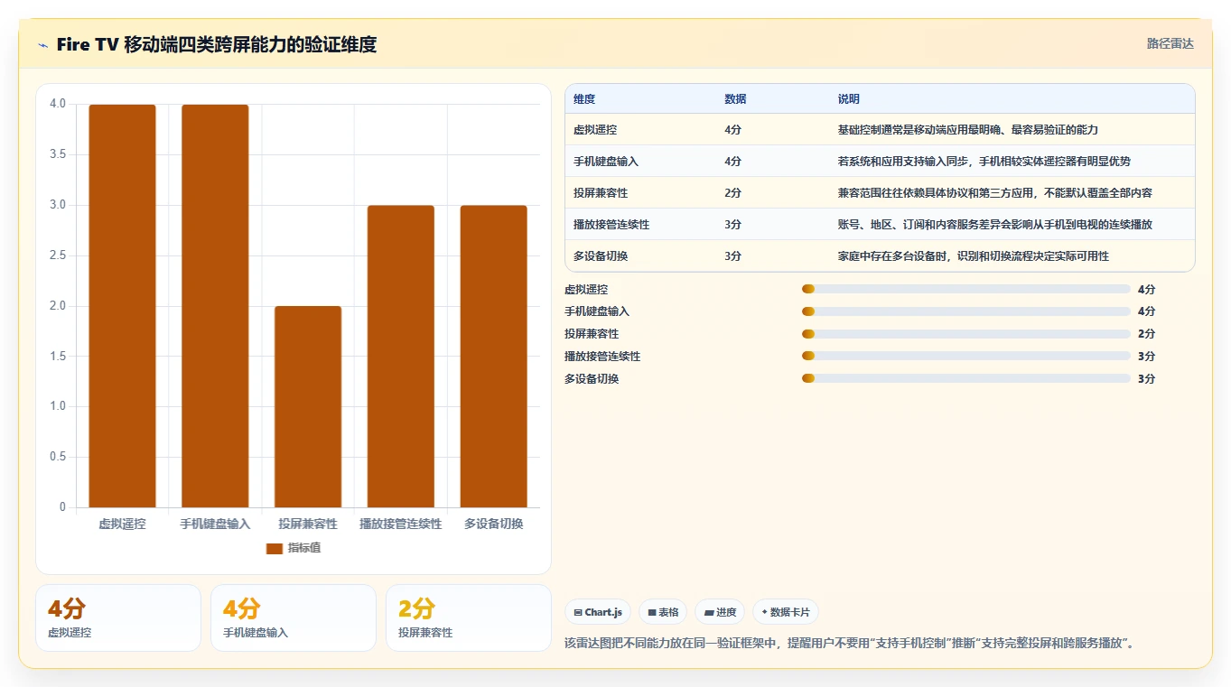Select the Chart.js tag chip

[598, 612]
